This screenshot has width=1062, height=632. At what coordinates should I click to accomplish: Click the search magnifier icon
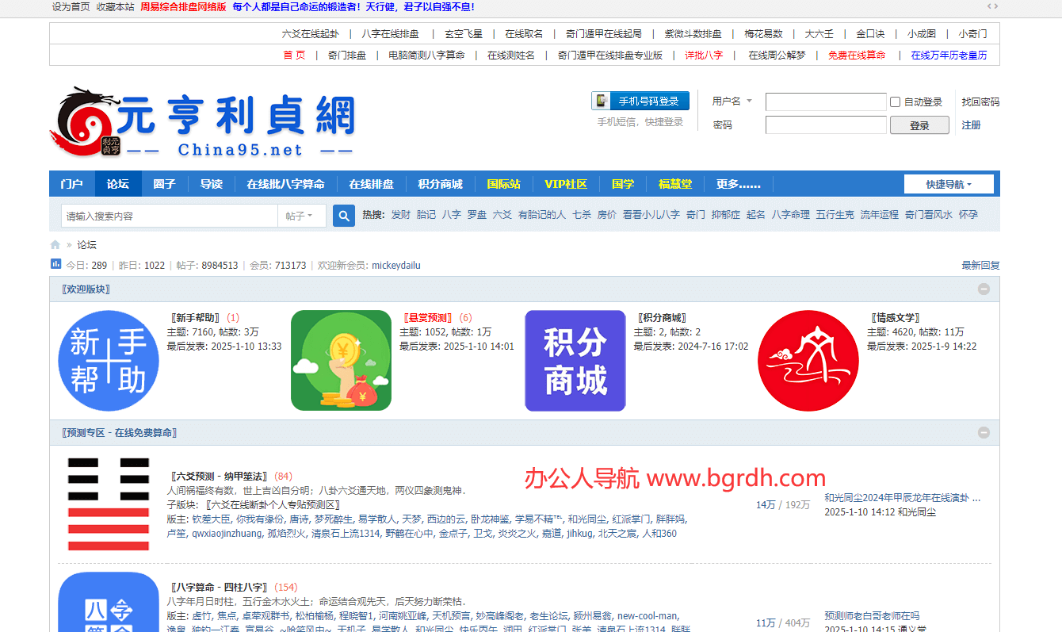(343, 215)
